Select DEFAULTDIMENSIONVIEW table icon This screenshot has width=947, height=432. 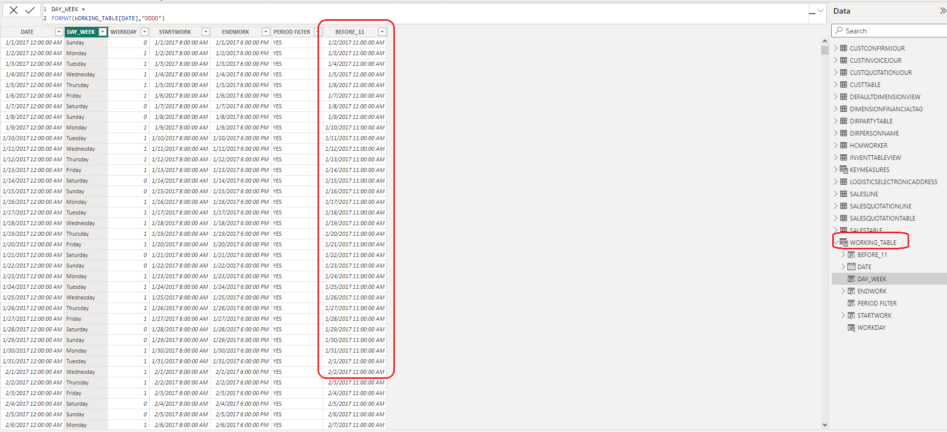point(843,97)
